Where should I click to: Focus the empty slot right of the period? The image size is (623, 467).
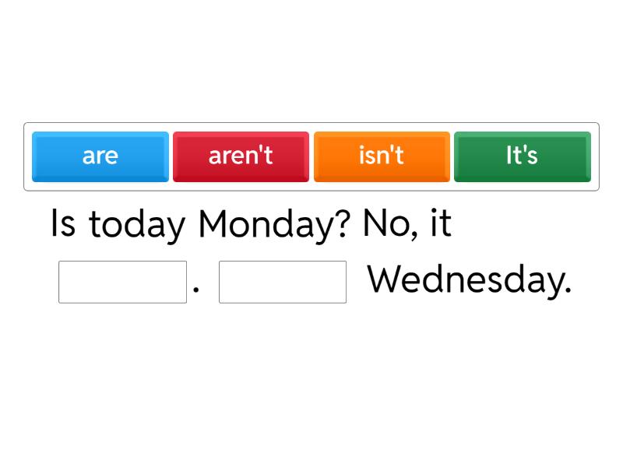pyautogui.click(x=283, y=282)
